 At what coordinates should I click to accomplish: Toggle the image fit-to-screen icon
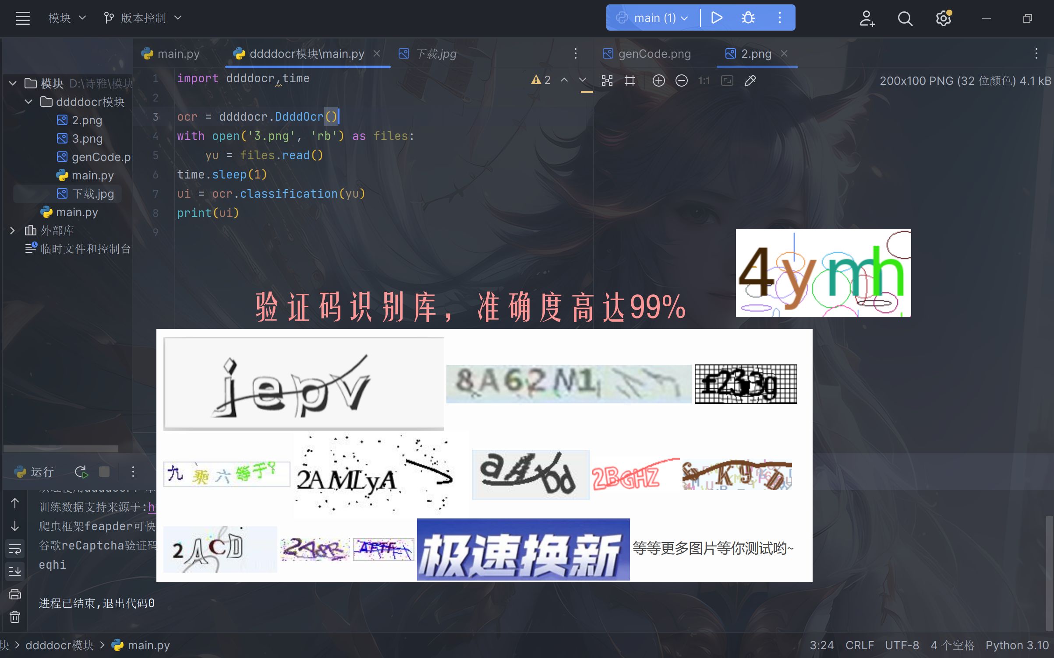[x=727, y=80]
